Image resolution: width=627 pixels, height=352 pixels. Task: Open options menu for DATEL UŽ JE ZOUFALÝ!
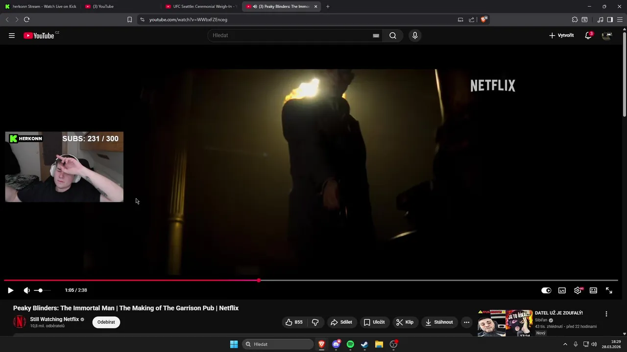click(x=606, y=314)
